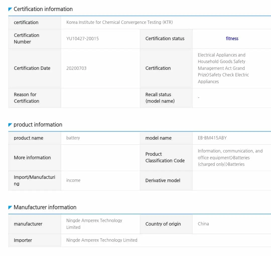Click the manufacturer name Ningde Amperex Technology Limited
The image size is (271, 256).
point(94,224)
